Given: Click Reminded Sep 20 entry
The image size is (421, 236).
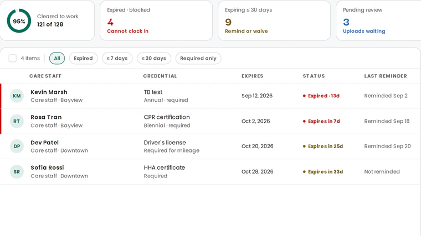Looking at the screenshot, I should (387, 146).
